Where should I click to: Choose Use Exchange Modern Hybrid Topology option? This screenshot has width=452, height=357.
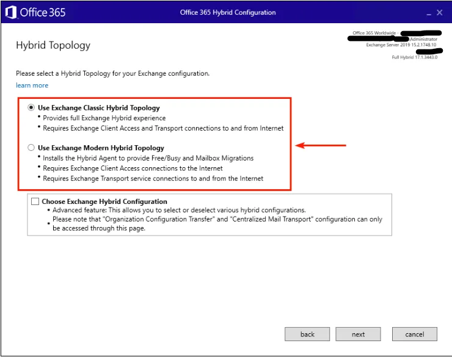point(31,148)
